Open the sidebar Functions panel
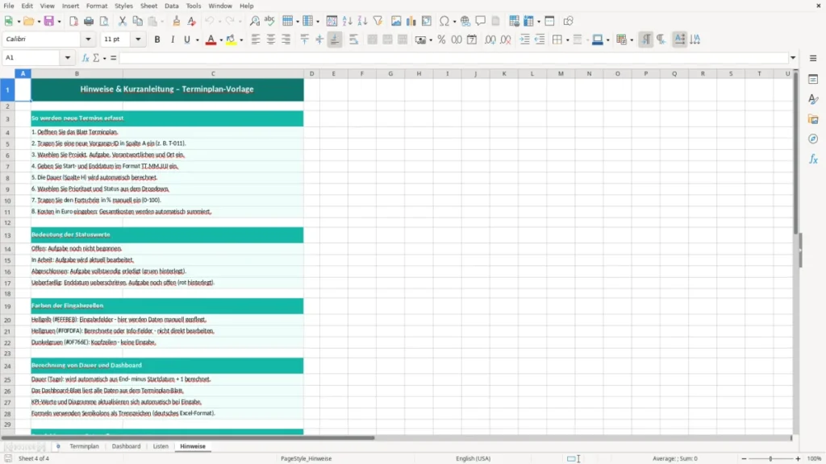This screenshot has height=464, width=826. (813, 159)
